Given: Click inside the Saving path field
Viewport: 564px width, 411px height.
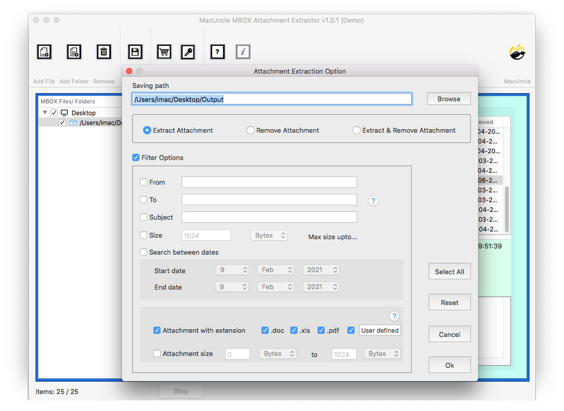Looking at the screenshot, I should [272, 98].
